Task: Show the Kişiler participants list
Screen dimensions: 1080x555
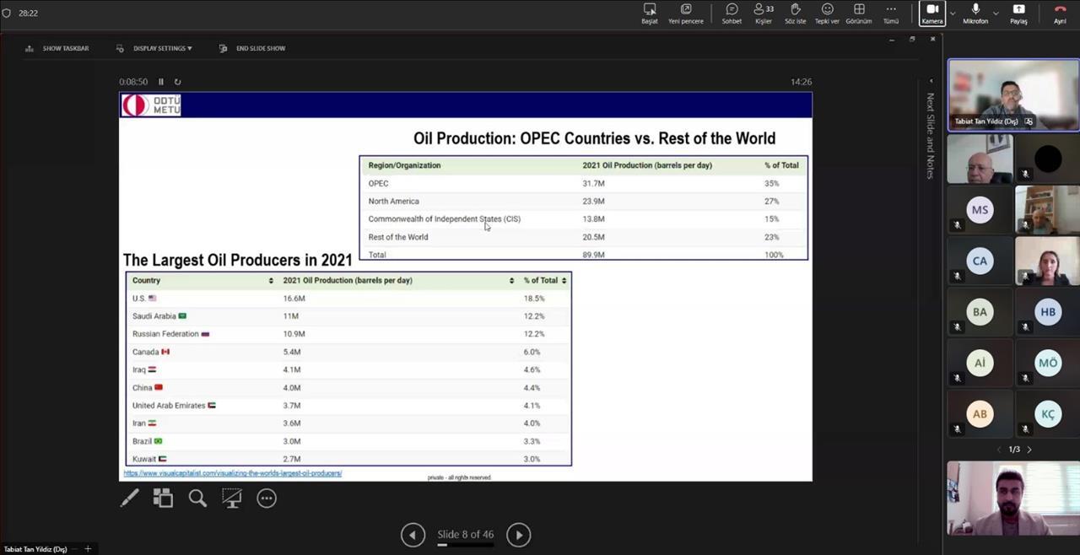Action: coord(763,13)
